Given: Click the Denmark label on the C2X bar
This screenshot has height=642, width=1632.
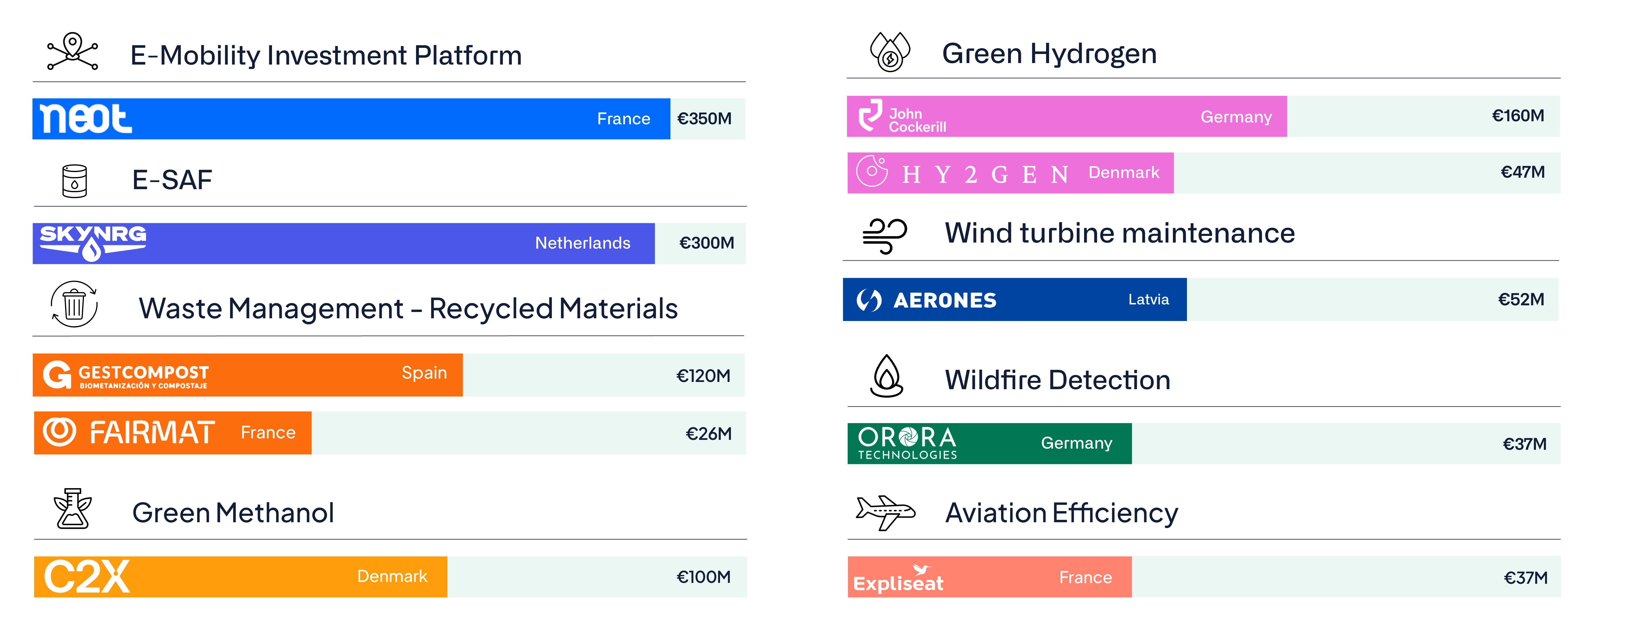Looking at the screenshot, I should 392,576.
